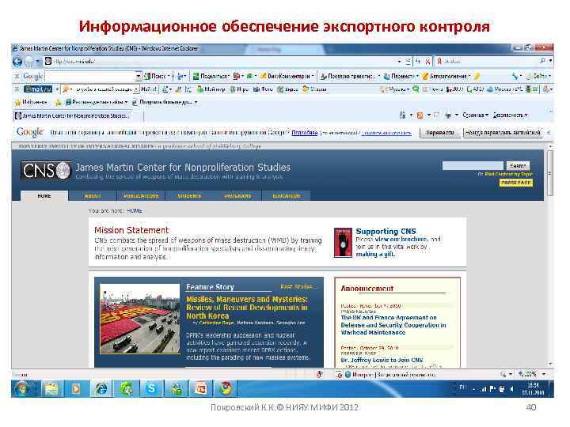Open the recent pages dropdown next to Forward
570x427 pixels.
click(x=37, y=62)
